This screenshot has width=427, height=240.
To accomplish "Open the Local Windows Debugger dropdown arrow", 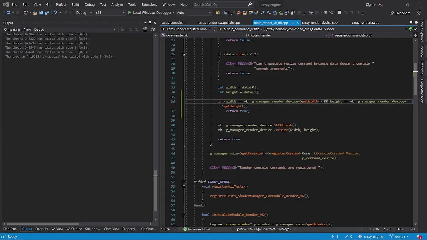I will (x=174, y=13).
